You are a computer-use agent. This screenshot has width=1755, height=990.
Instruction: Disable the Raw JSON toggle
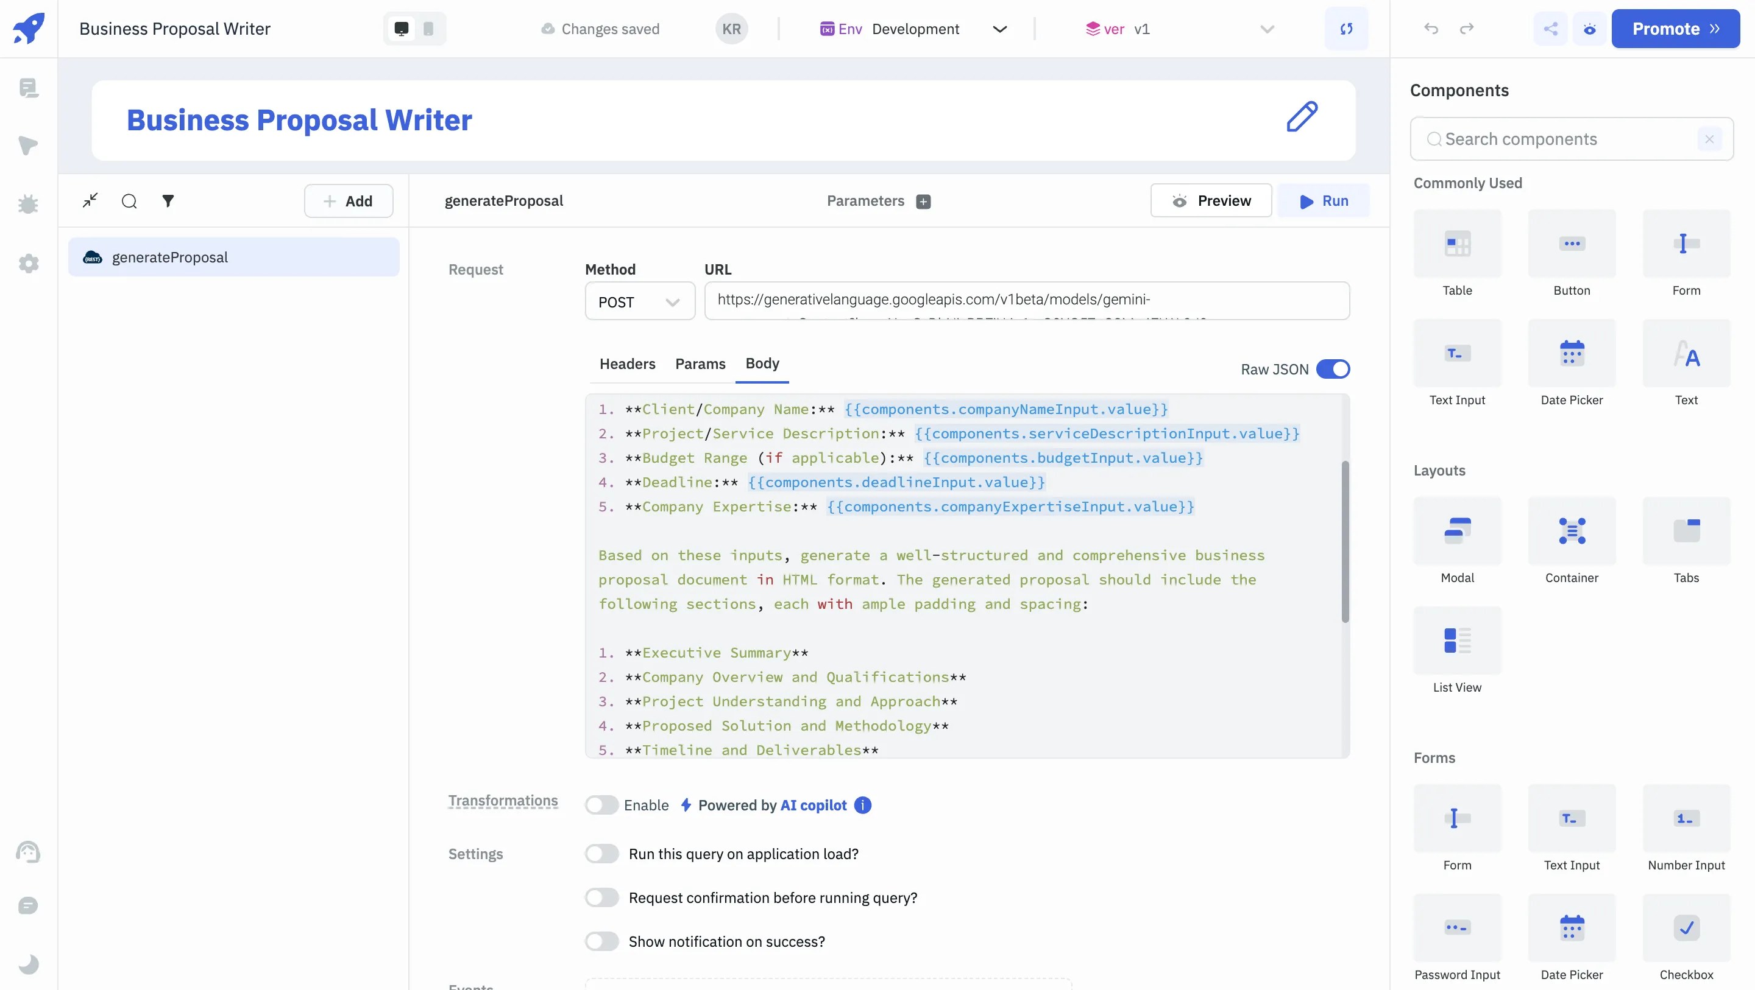click(x=1333, y=368)
